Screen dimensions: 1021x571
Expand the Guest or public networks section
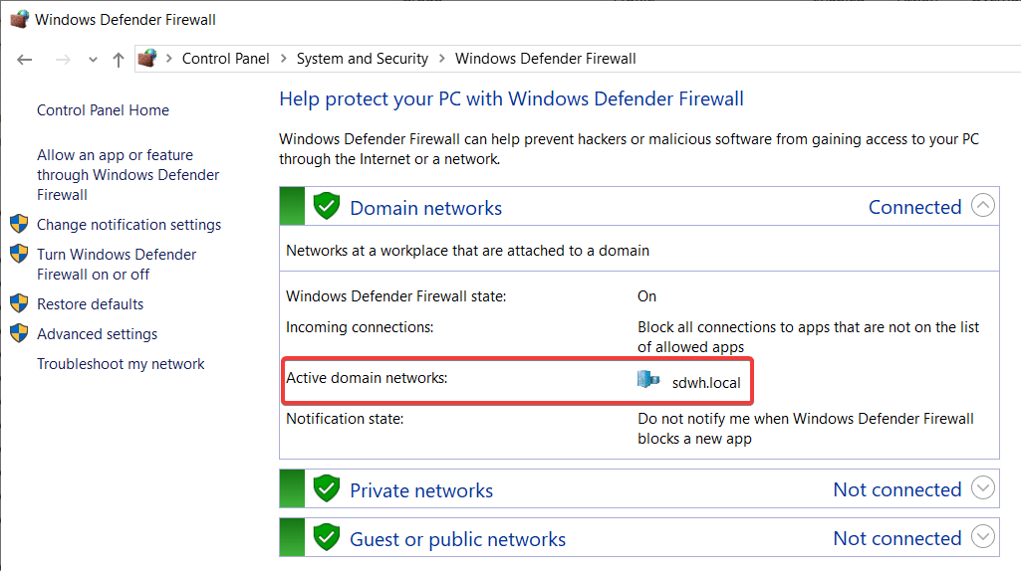pos(982,538)
